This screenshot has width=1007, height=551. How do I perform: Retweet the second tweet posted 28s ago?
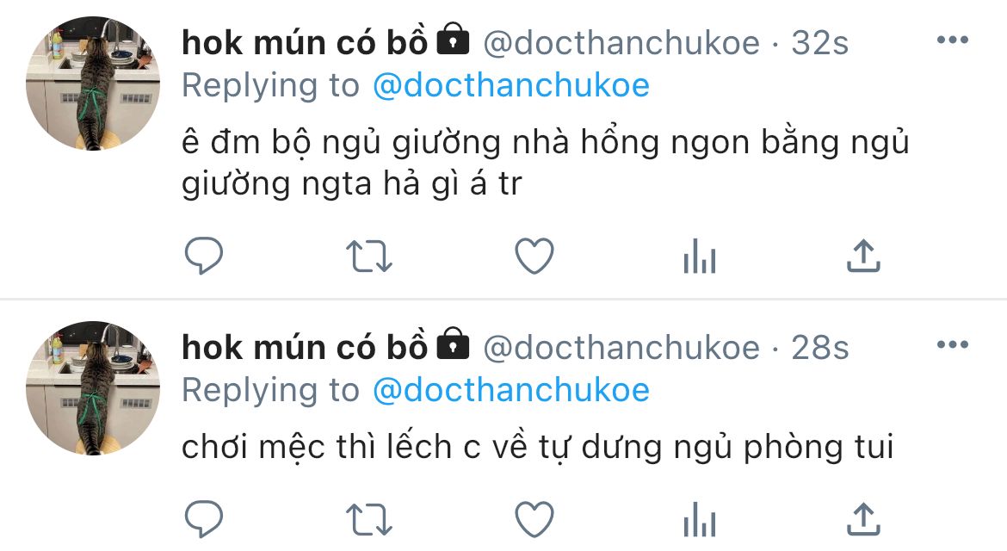point(368,519)
